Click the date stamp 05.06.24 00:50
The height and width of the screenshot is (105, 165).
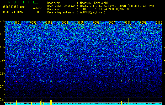(x=13, y=12)
